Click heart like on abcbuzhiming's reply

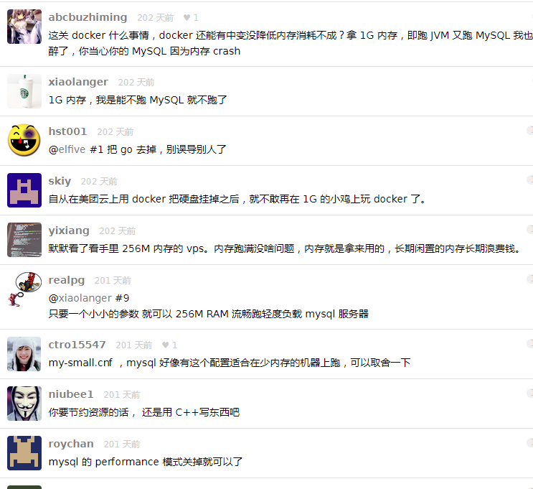tap(191, 18)
